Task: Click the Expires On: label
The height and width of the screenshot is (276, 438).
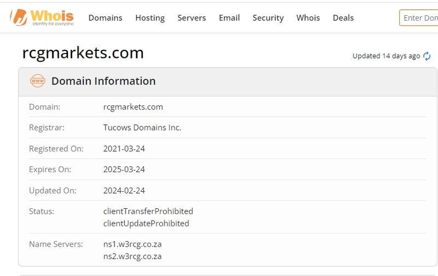Action: pos(50,169)
